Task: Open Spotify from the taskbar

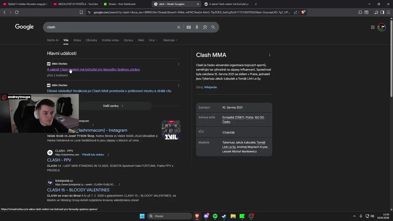Action: click(x=215, y=216)
